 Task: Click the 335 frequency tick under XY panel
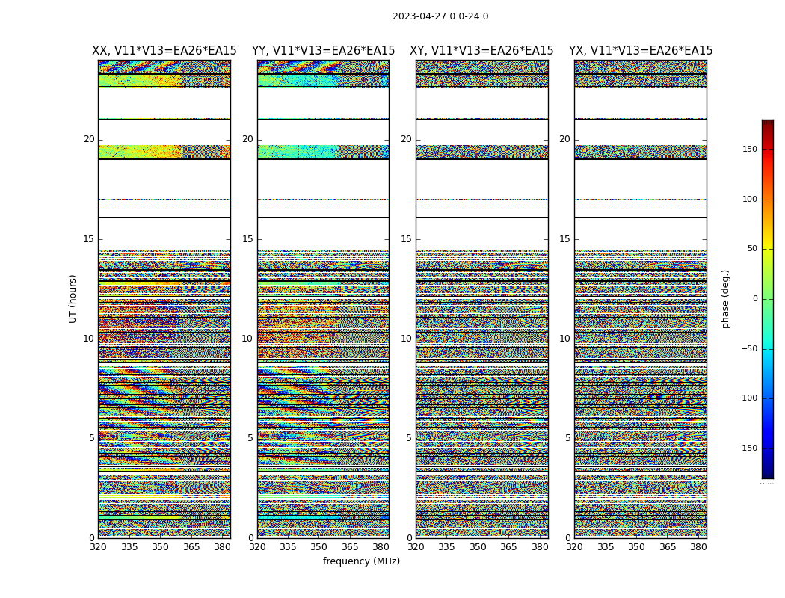(446, 547)
